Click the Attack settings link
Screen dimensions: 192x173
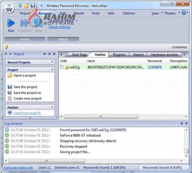pos(60,27)
